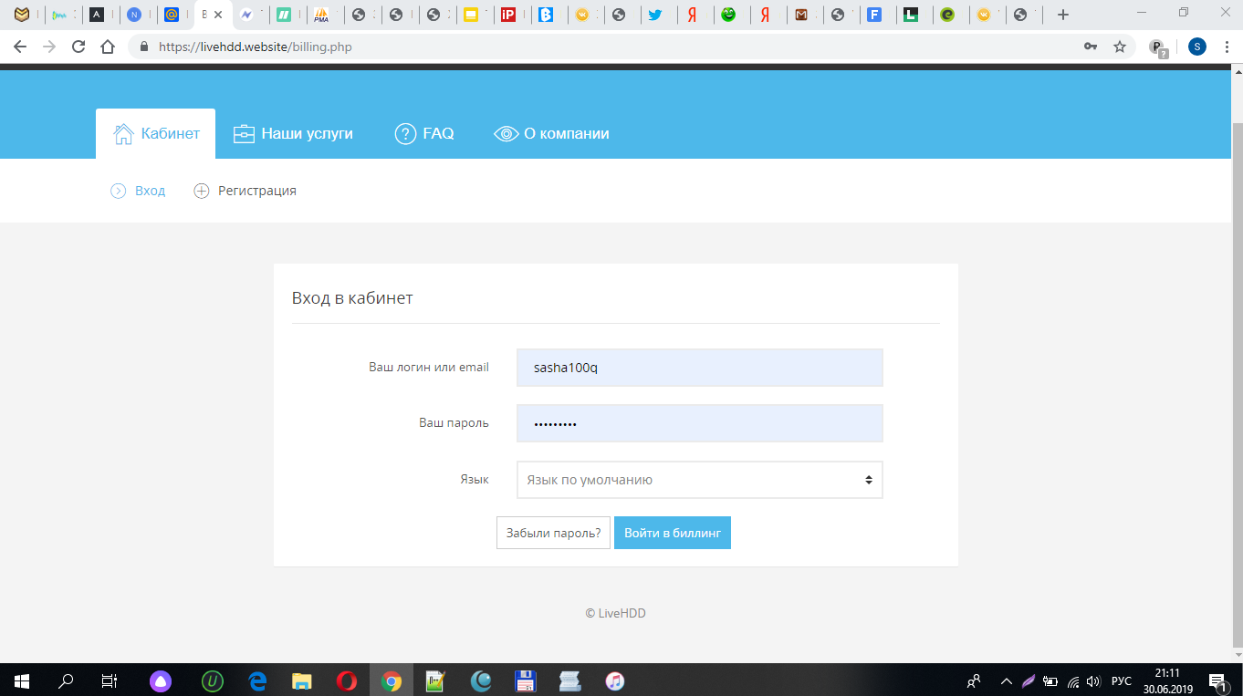This screenshot has height=696, width=1243.
Task: Bookmark this page with the star icon
Action: [1120, 47]
